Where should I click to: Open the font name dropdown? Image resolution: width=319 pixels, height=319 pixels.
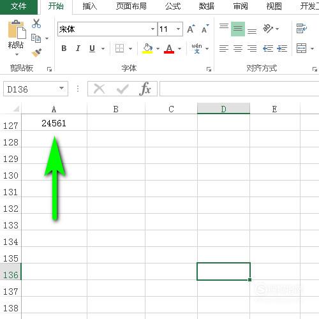[152, 29]
